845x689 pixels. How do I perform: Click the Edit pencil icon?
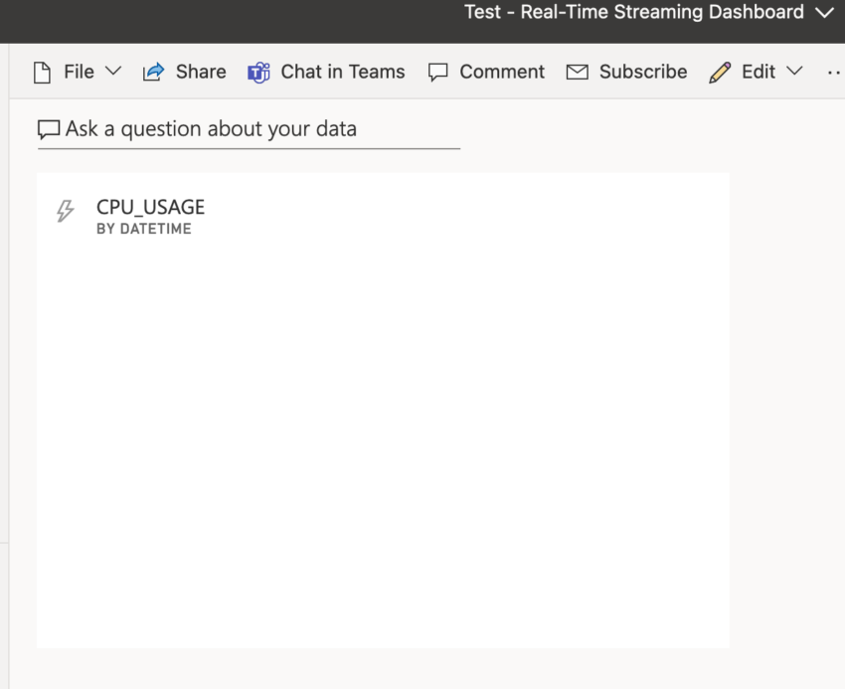tap(720, 72)
